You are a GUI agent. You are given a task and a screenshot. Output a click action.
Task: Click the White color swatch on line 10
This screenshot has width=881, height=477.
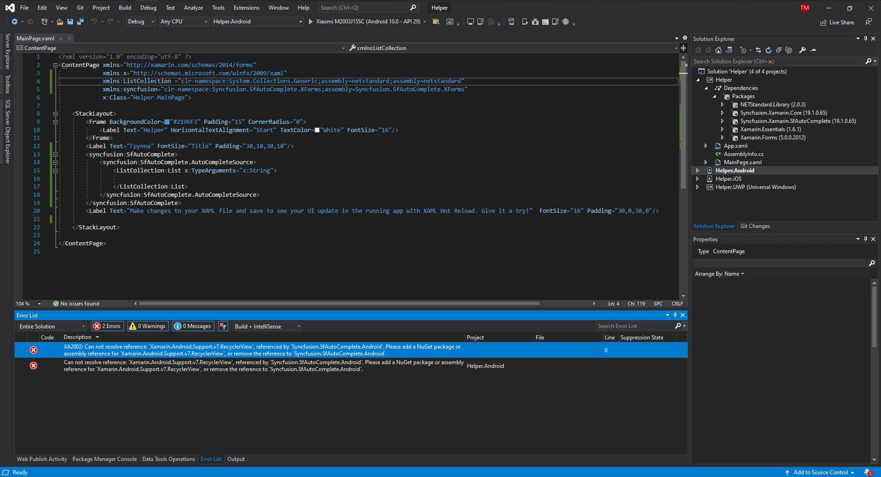pos(317,130)
